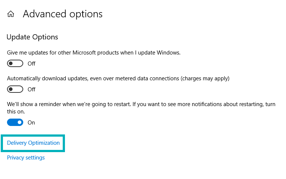Image resolution: width=286 pixels, height=179 pixels.
Task: Click the Off label beside Microsoft products switch
Action: click(31, 64)
